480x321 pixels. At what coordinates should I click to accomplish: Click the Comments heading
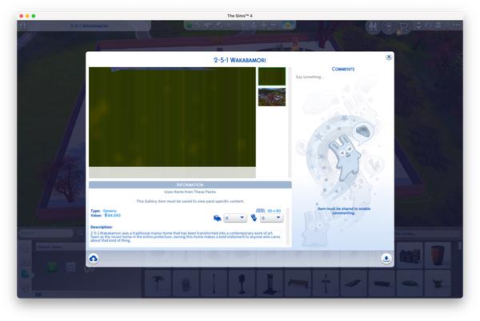pyautogui.click(x=343, y=69)
